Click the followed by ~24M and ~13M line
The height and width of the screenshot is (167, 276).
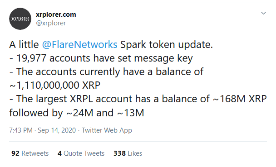pyautogui.click(x=77, y=112)
